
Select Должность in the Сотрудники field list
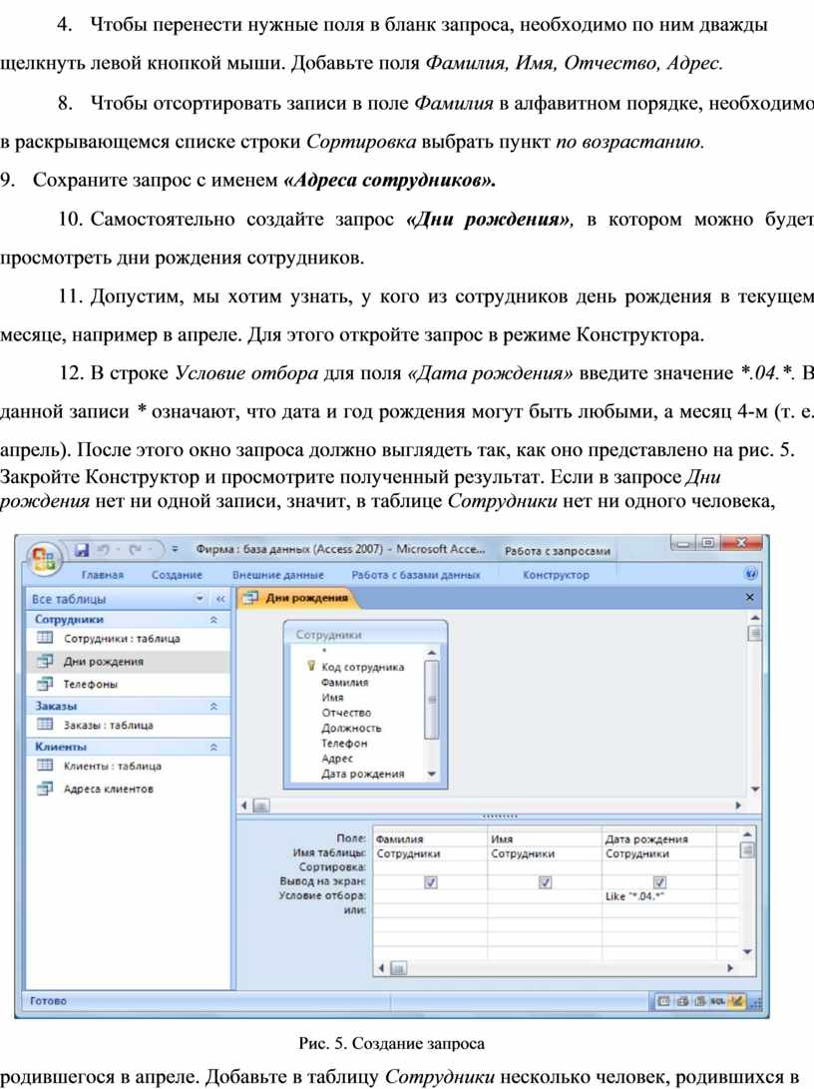click(x=351, y=728)
